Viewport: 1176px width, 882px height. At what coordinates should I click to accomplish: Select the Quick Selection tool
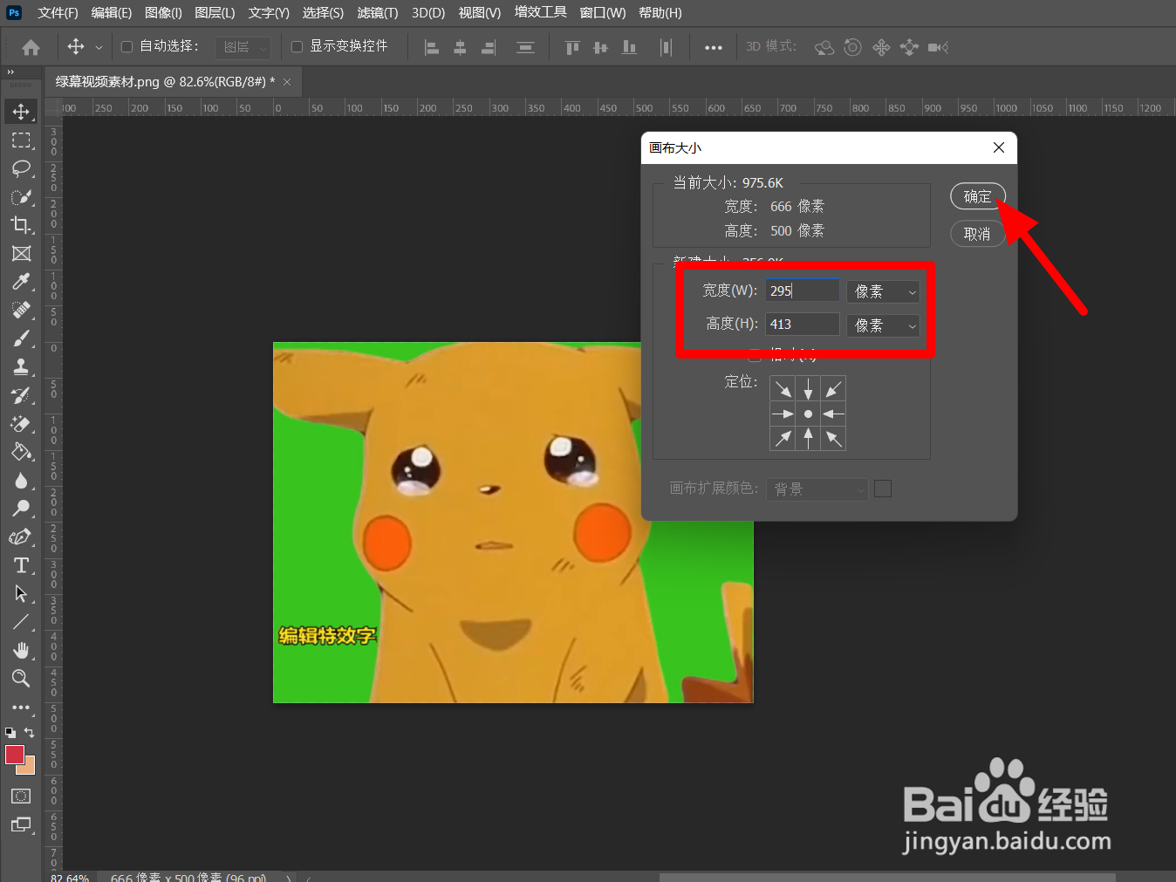pyautogui.click(x=21, y=197)
